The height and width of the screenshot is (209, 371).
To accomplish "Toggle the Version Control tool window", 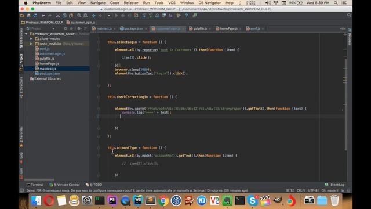I will pos(64,185).
